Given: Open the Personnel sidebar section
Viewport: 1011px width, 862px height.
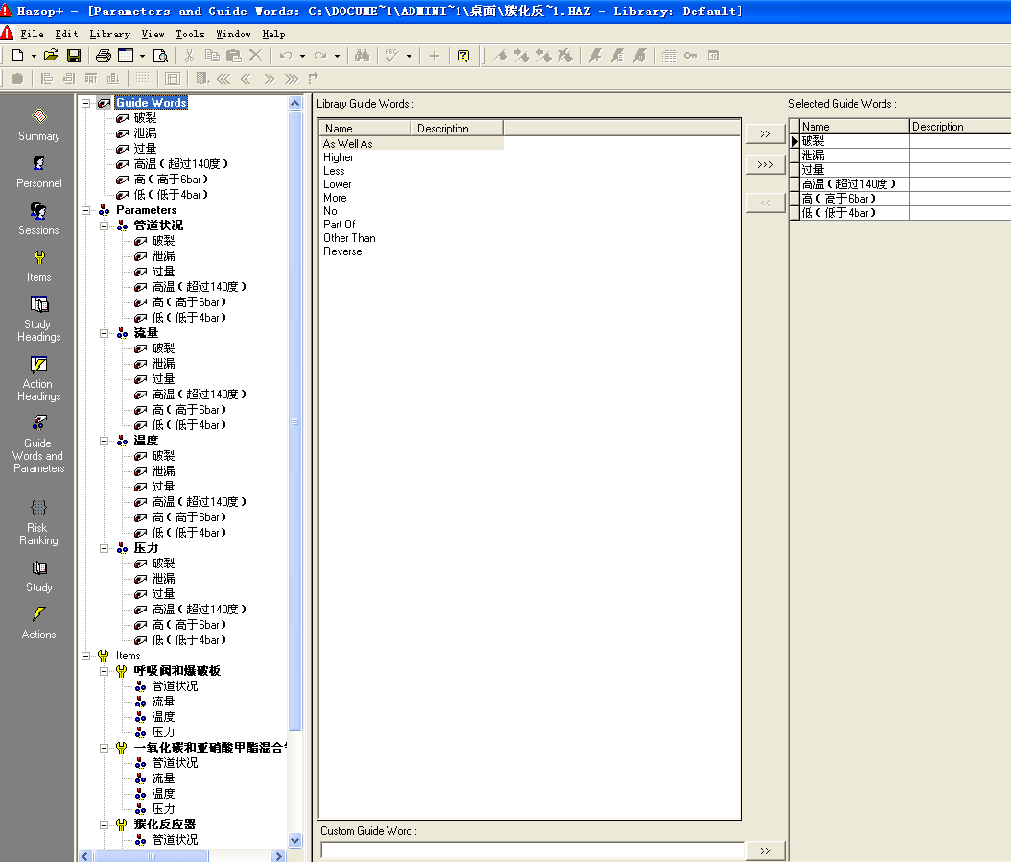Looking at the screenshot, I should (38, 172).
